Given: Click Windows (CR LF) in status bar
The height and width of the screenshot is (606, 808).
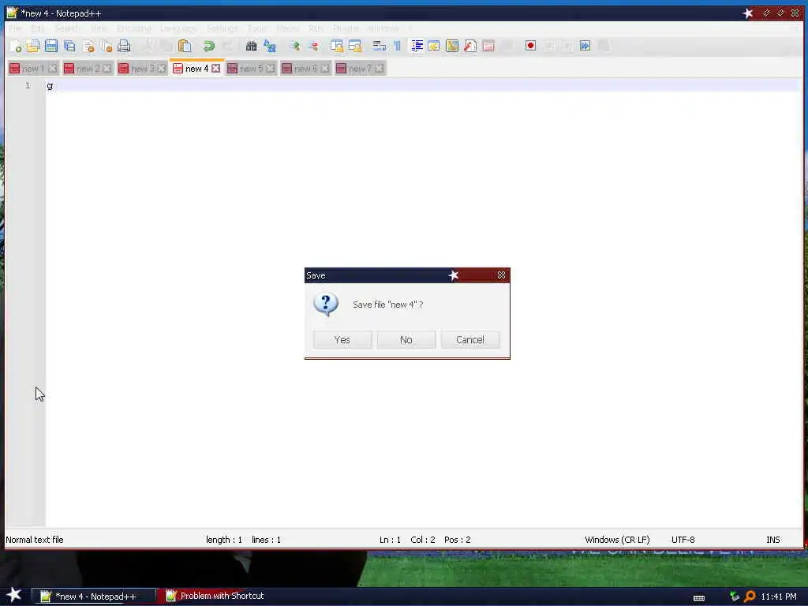Looking at the screenshot, I should click(617, 540).
